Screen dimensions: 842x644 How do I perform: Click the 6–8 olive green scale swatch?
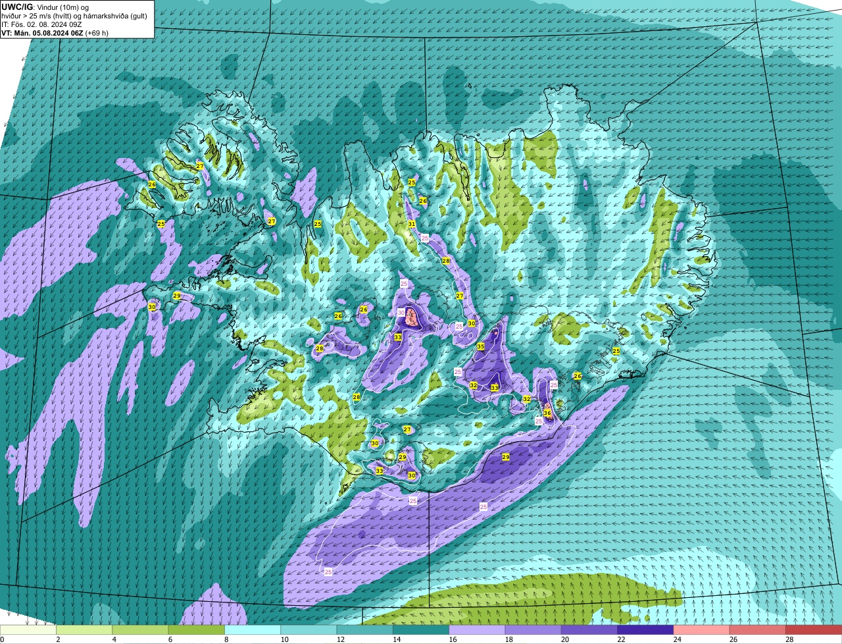(197, 630)
